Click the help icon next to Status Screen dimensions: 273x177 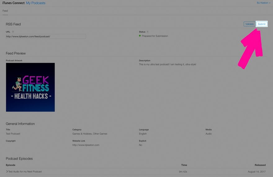147,32
